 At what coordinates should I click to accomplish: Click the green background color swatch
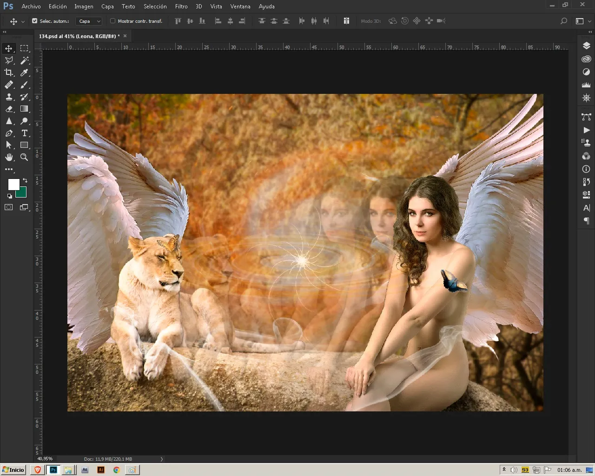(x=22, y=193)
